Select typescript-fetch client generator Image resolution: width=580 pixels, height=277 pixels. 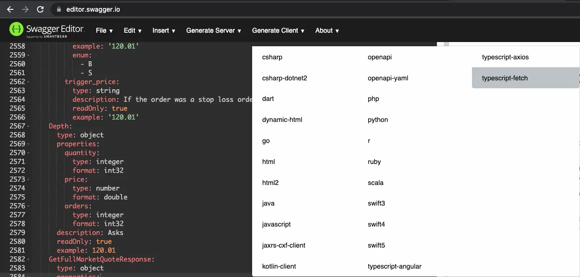pos(505,78)
